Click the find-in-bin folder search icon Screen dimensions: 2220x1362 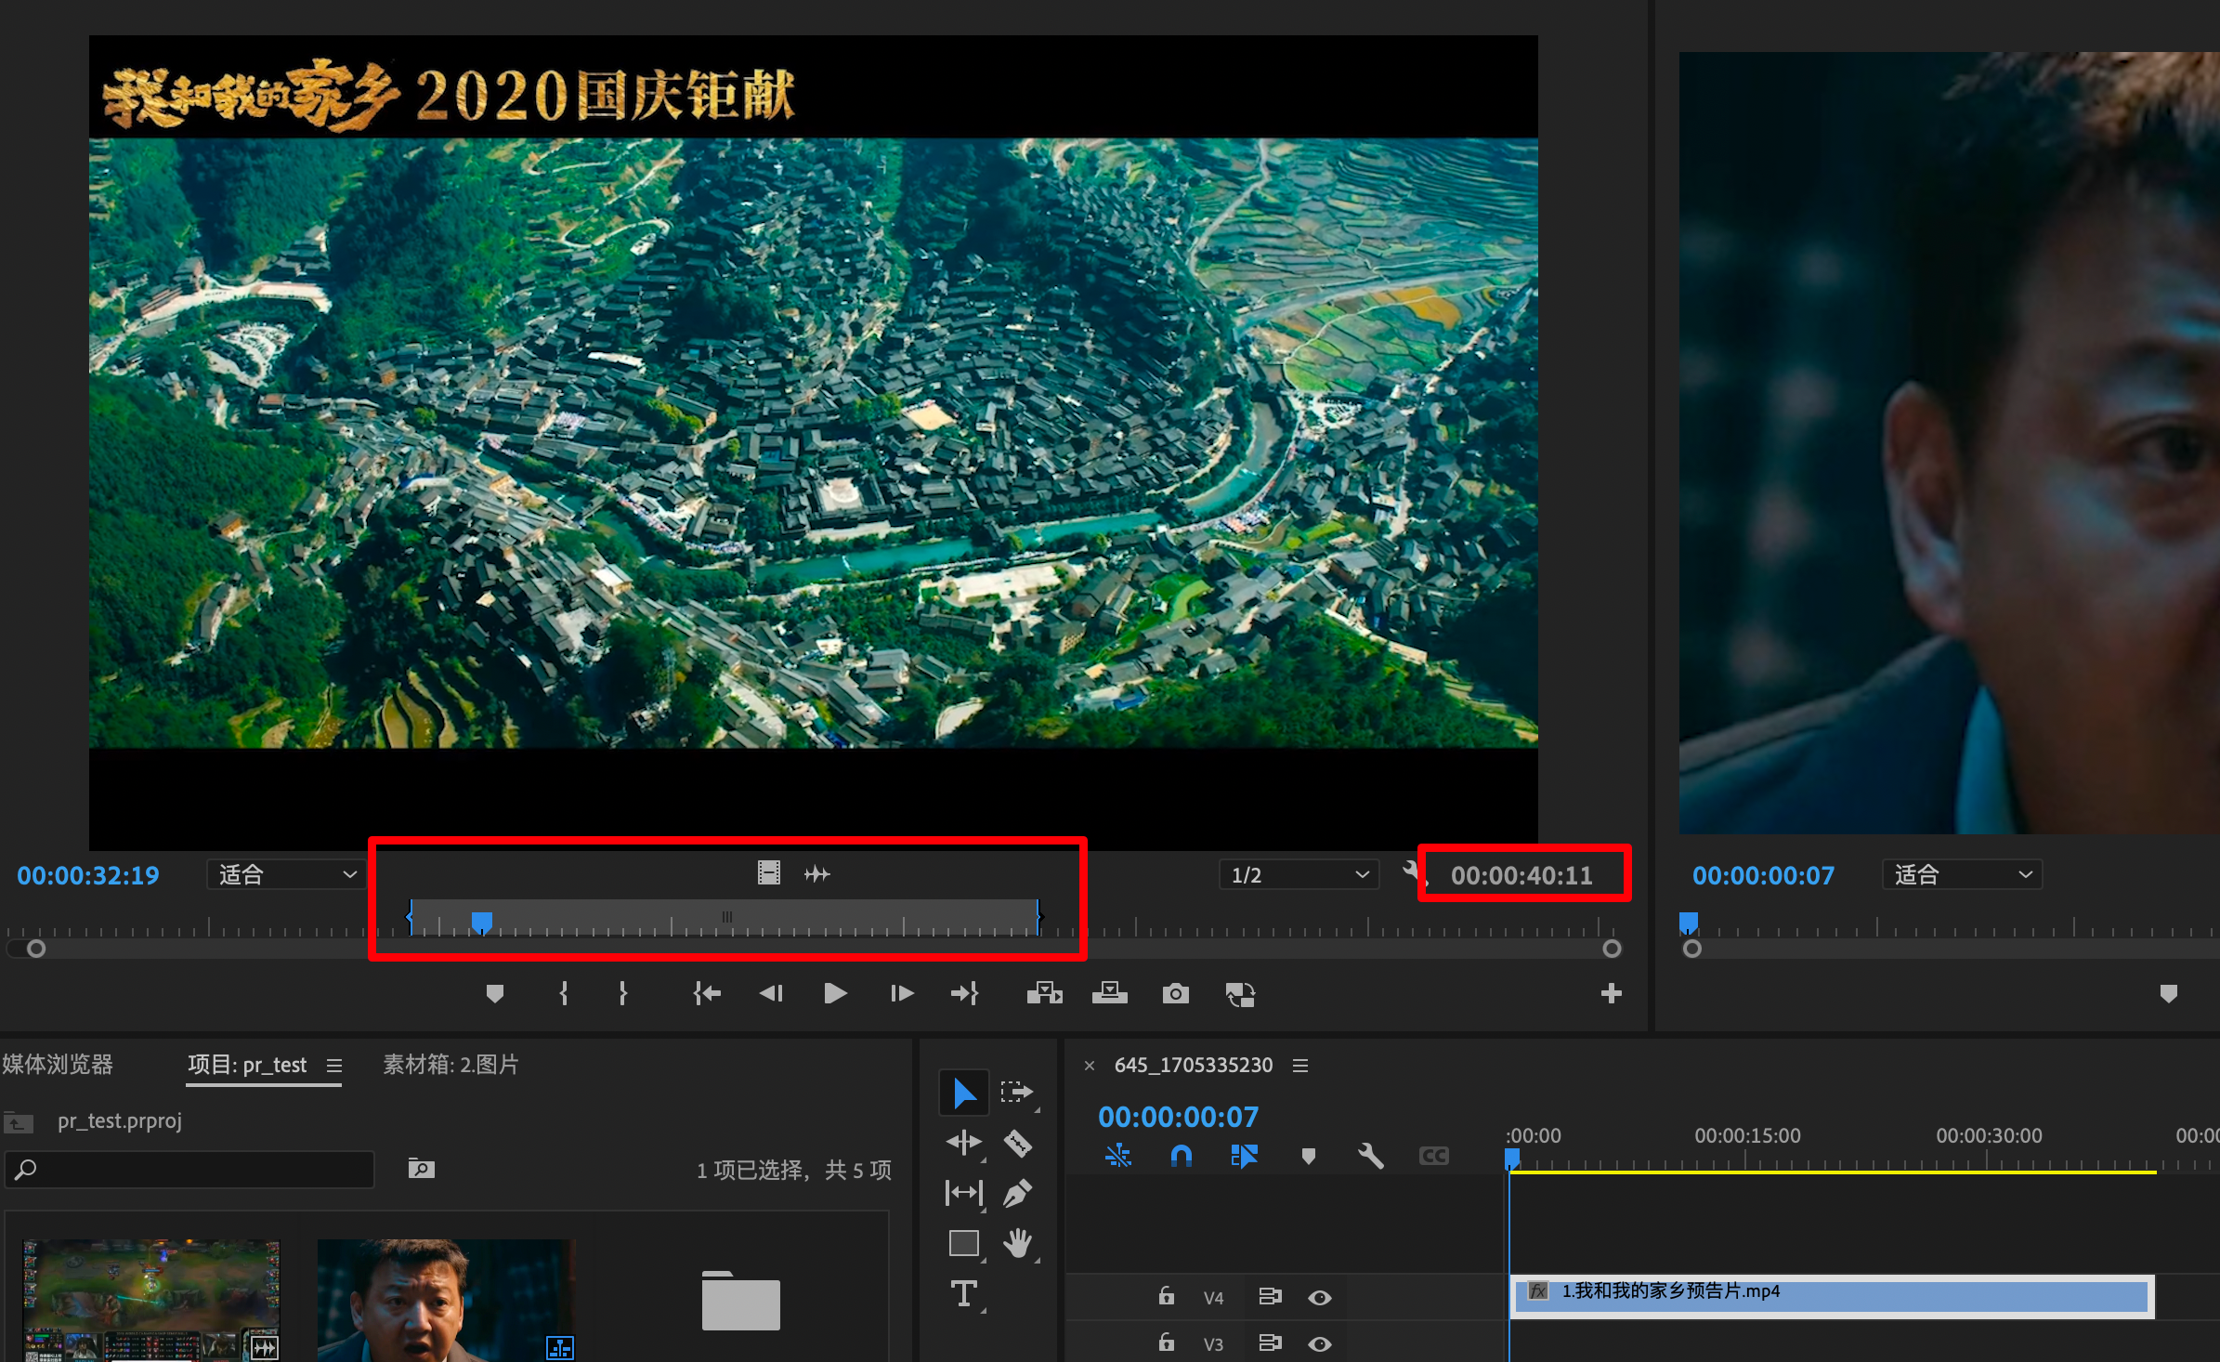422,1169
